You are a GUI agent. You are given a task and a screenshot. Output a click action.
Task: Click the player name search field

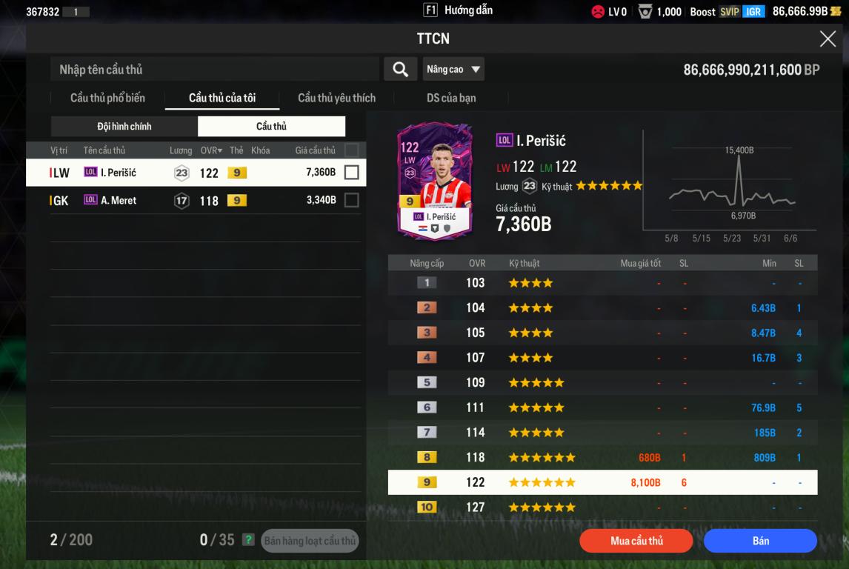click(215, 70)
